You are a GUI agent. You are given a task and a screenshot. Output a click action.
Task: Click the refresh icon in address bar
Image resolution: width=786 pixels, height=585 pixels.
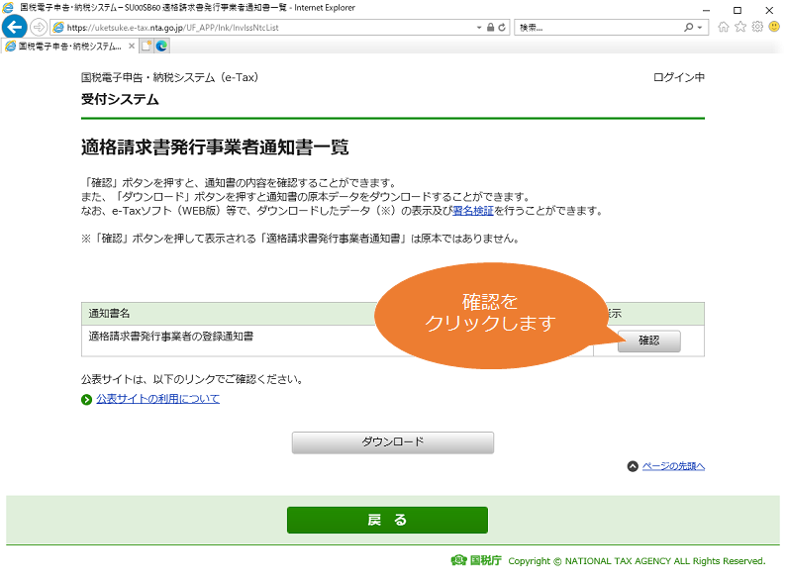click(503, 28)
